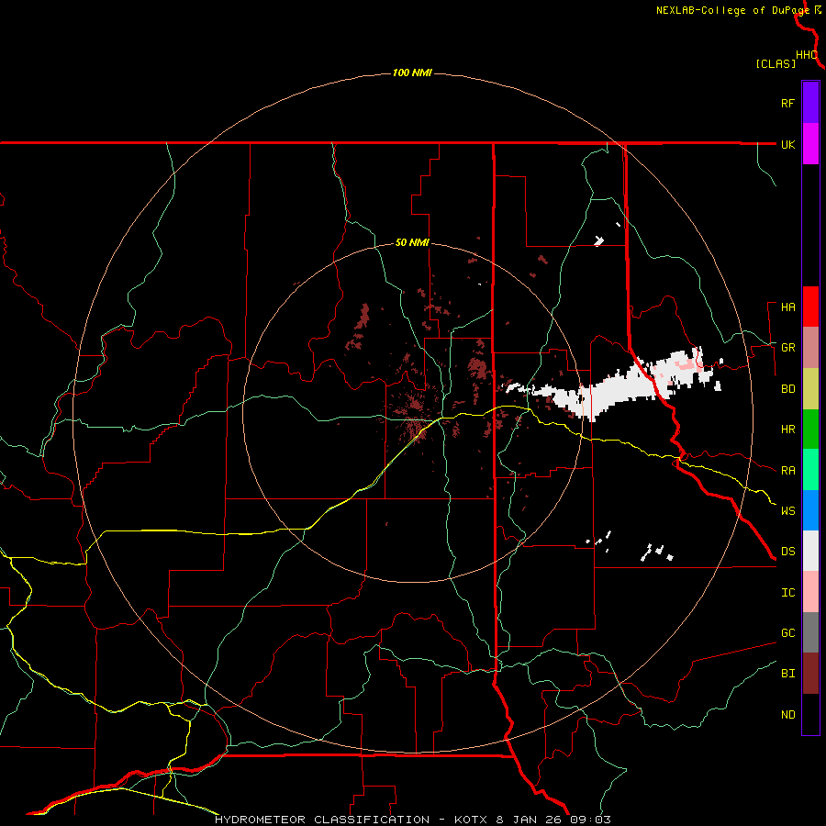Click the NEXLAB-College of DuPage credit text
The height and width of the screenshot is (826, 826).
(732, 10)
